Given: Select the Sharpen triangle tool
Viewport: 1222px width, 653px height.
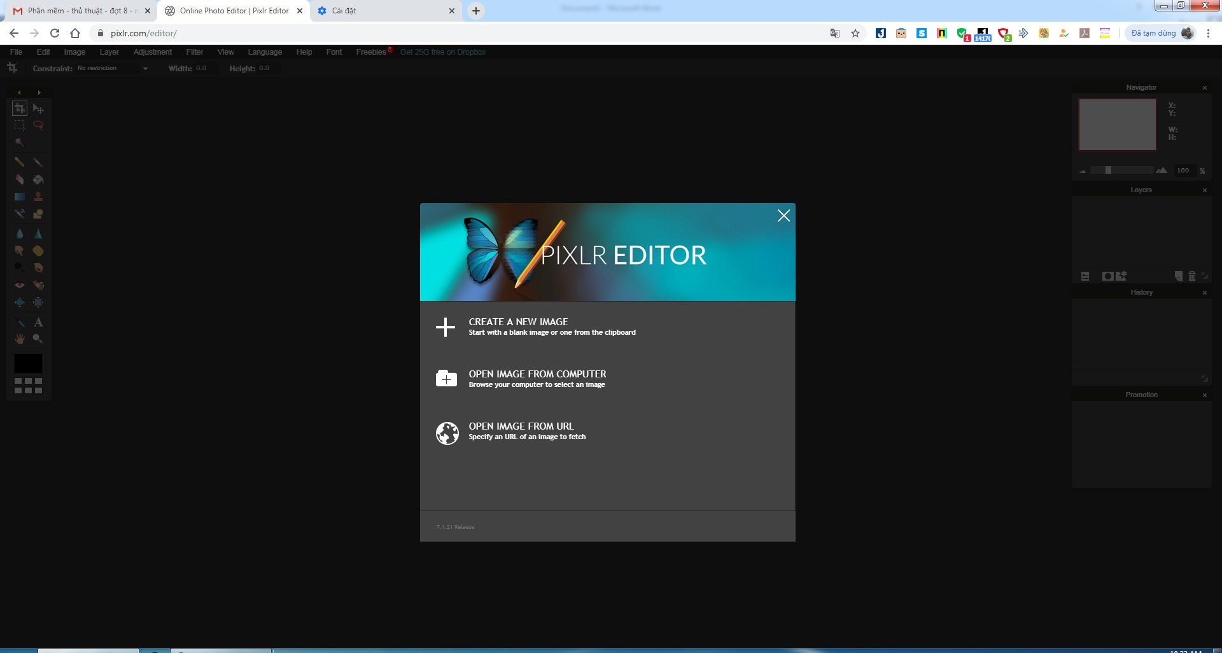Looking at the screenshot, I should click(38, 234).
